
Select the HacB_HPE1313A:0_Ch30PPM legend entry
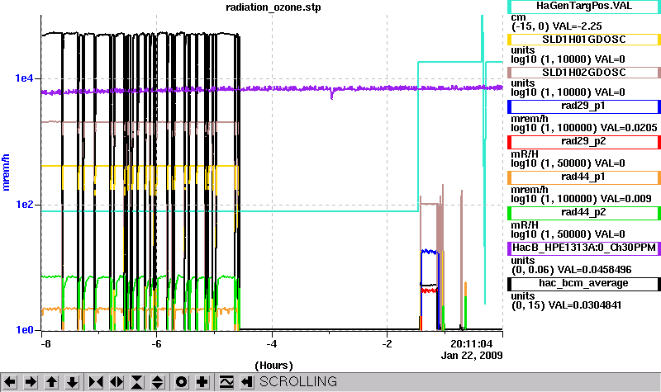tap(584, 248)
